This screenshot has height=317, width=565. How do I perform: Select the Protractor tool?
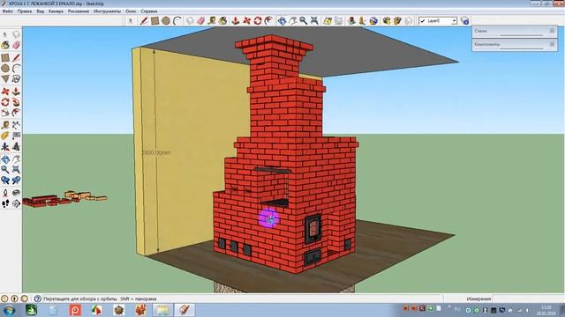click(x=5, y=136)
